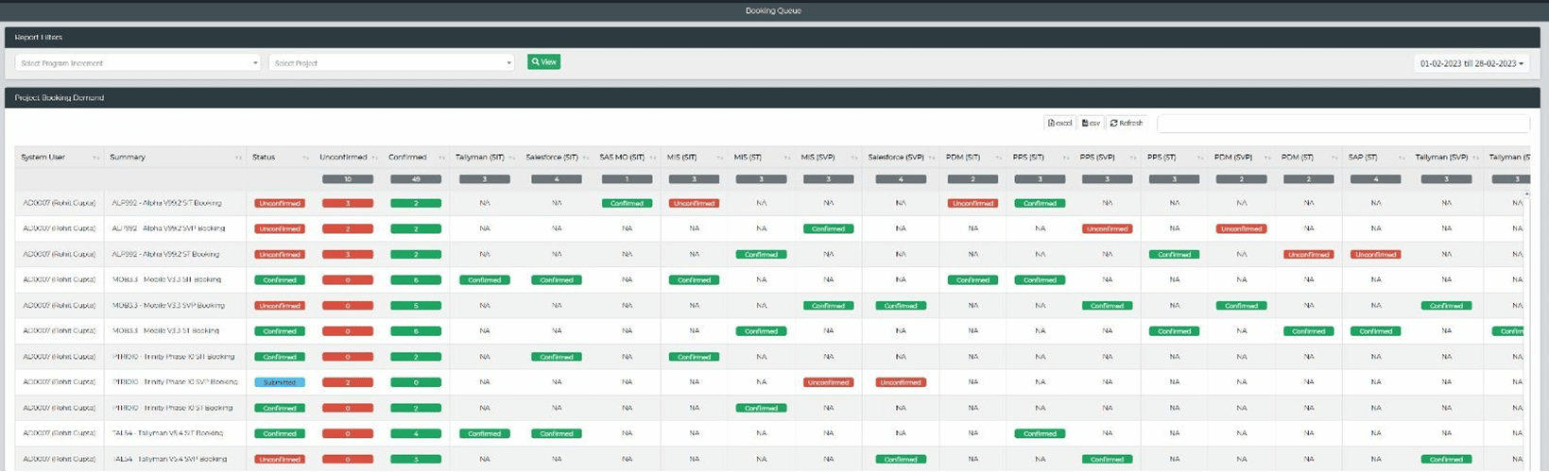This screenshot has width=1549, height=472.
Task: Open the 01-02-2023 till 28-02-2023 date range picker
Action: coord(1471,63)
